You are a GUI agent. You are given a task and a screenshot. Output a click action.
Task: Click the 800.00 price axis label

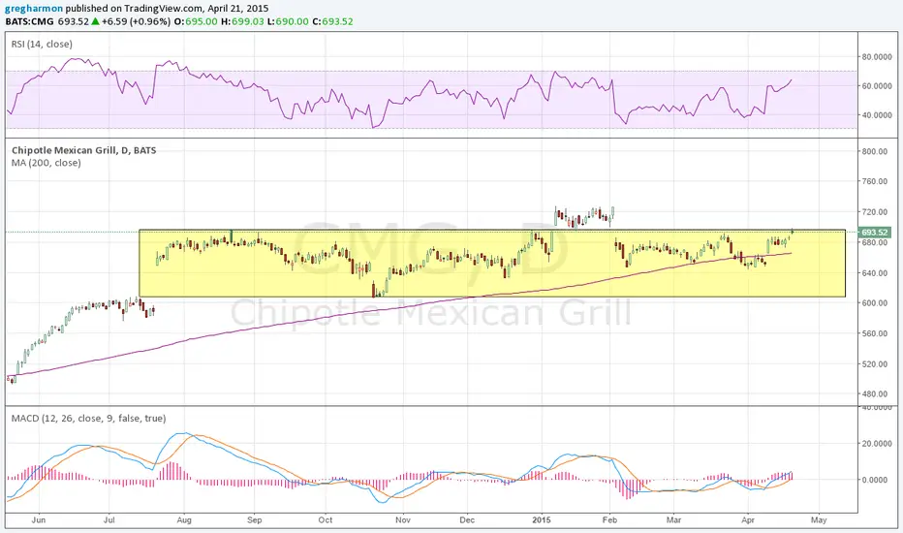pyautogui.click(x=874, y=151)
